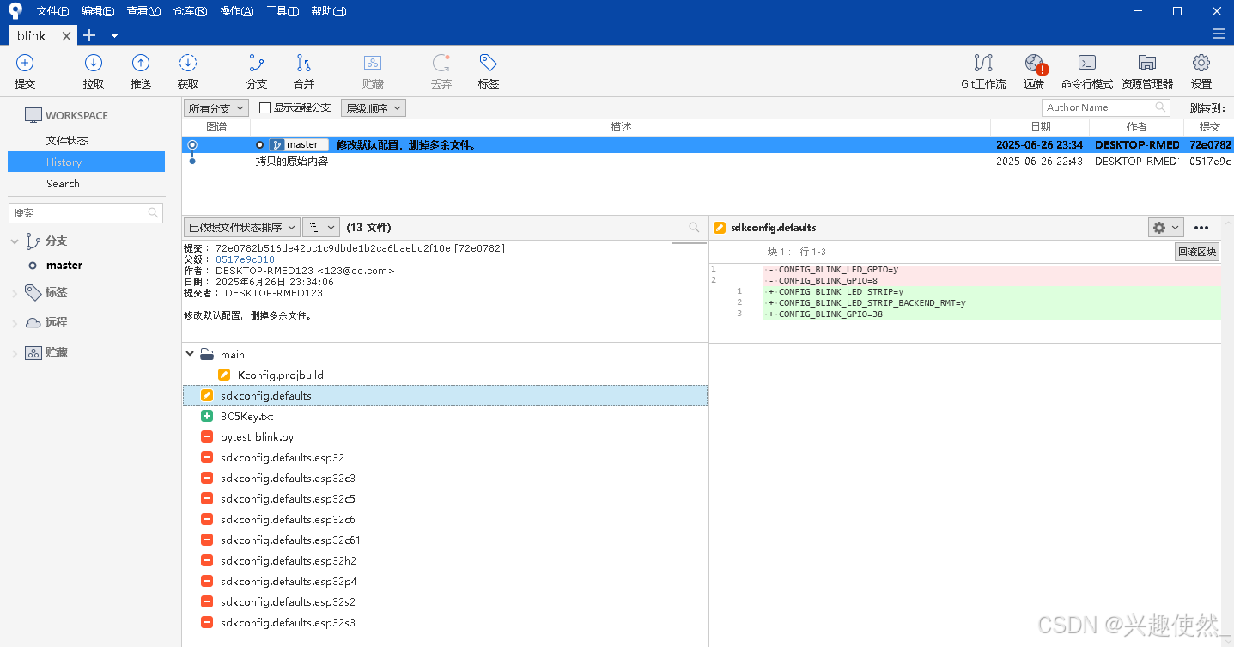Select file sdkconfig.defaults.esp32h2
This screenshot has width=1234, height=647.
[x=288, y=561]
